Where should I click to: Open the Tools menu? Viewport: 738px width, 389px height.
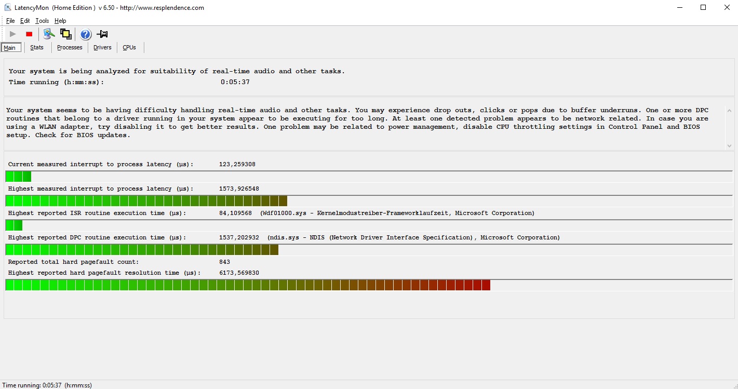point(42,21)
